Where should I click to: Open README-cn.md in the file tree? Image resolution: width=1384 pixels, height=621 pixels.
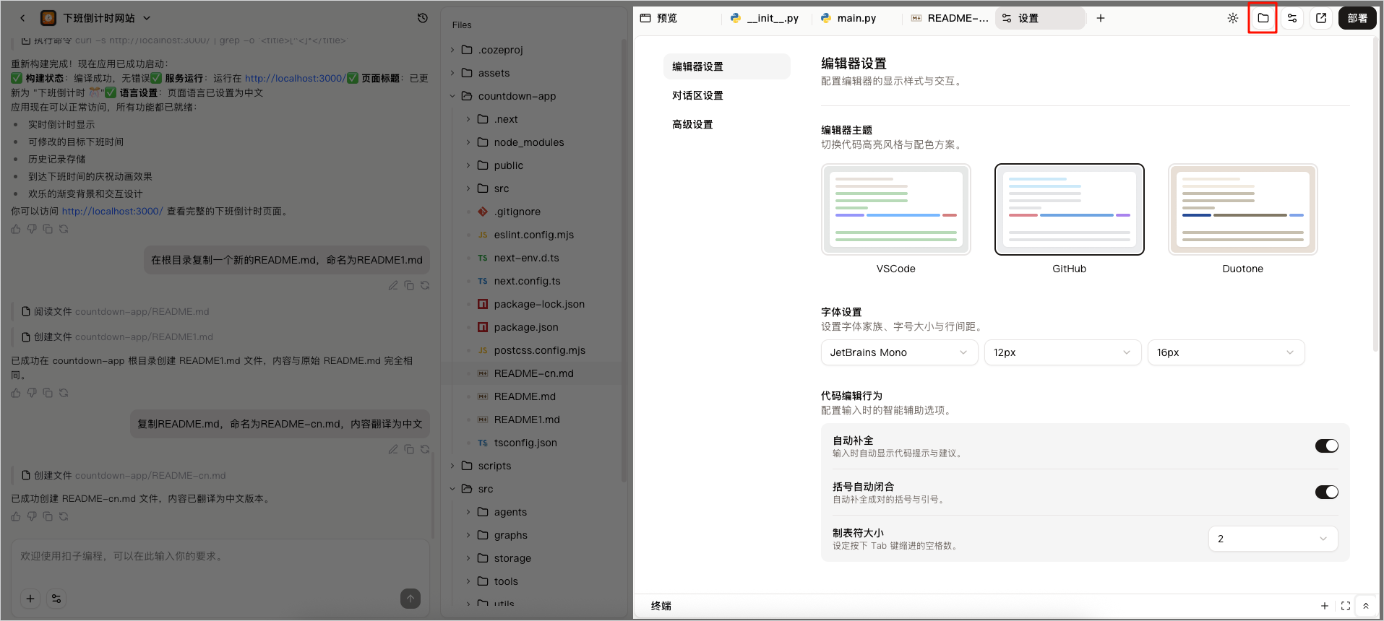coord(533,373)
